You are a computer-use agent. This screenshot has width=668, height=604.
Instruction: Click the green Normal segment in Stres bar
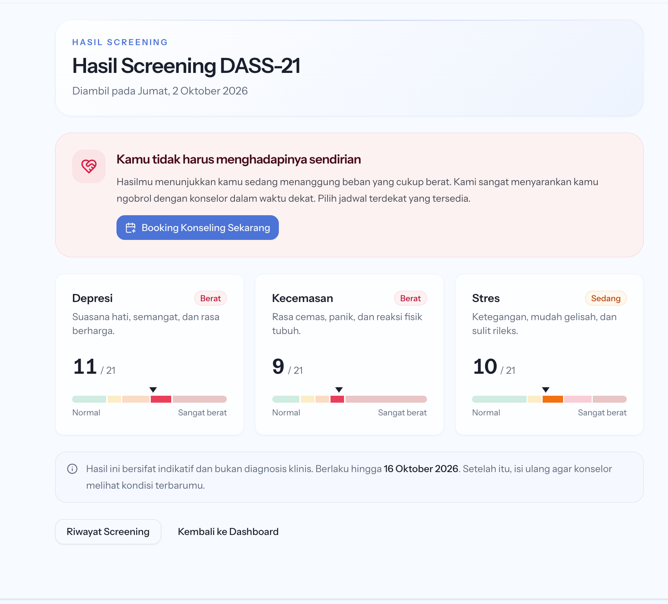point(499,399)
